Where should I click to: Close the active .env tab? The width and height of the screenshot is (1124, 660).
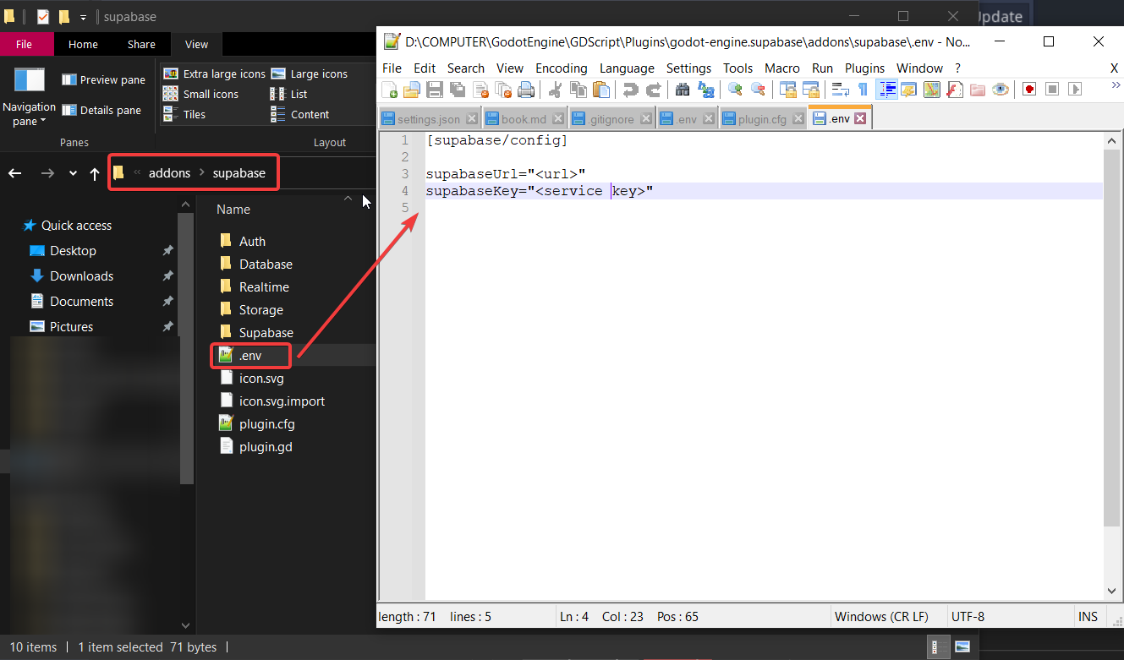[860, 119]
